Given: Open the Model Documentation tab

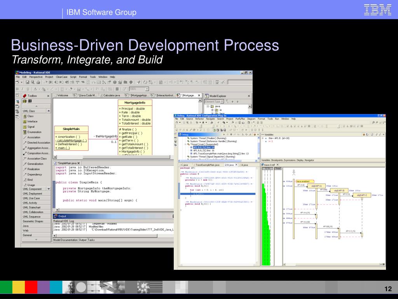Looking at the screenshot, I should click(65, 240).
